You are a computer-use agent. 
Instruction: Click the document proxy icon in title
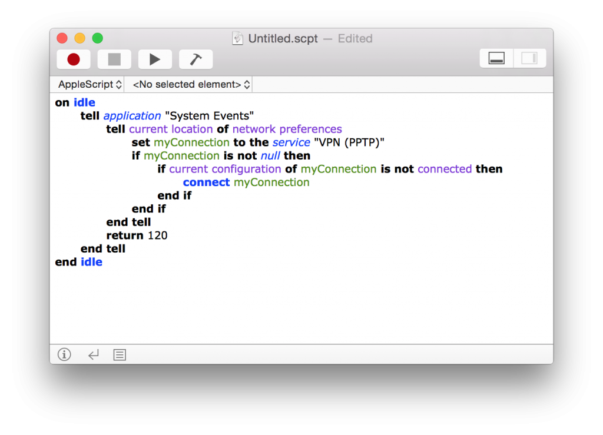[x=238, y=38]
